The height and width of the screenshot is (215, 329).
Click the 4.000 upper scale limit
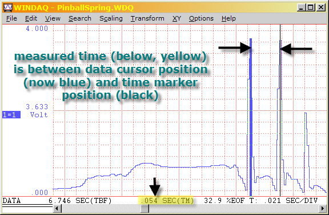(x=37, y=29)
